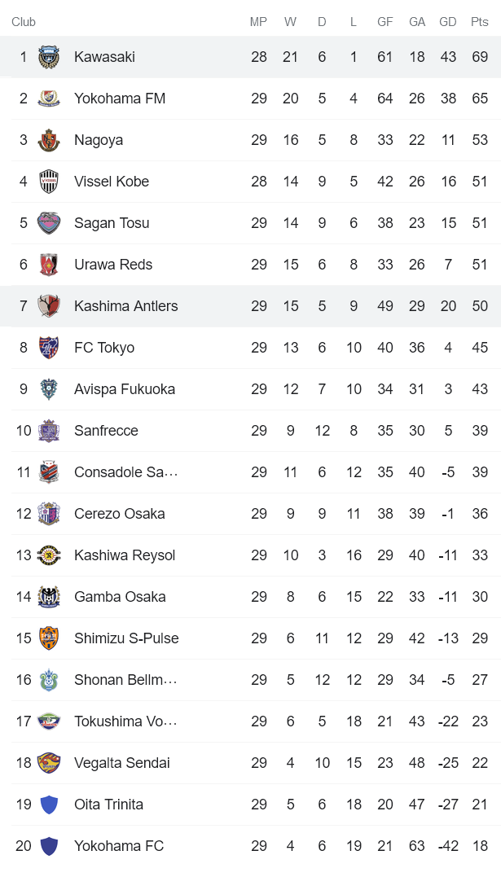Select the Shimizu S-Pulse orange logo

49,638
